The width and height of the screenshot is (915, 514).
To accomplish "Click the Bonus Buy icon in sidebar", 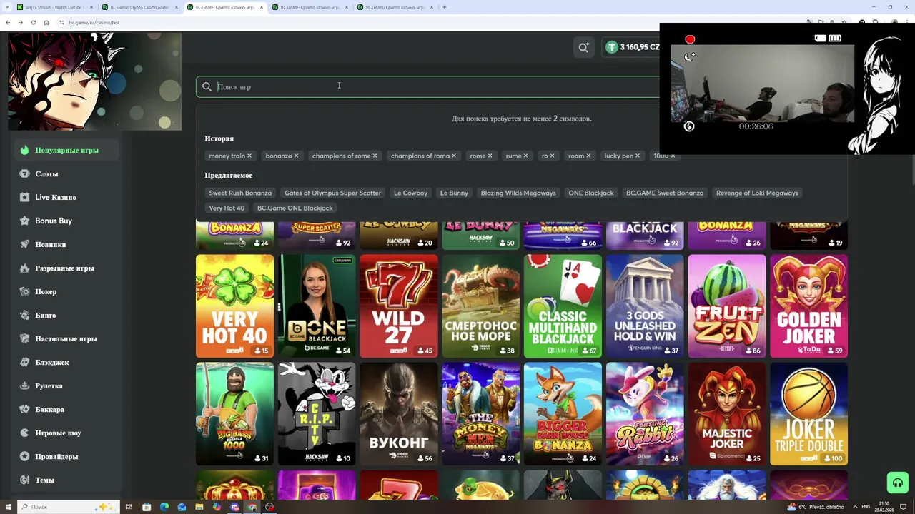I will tap(25, 221).
